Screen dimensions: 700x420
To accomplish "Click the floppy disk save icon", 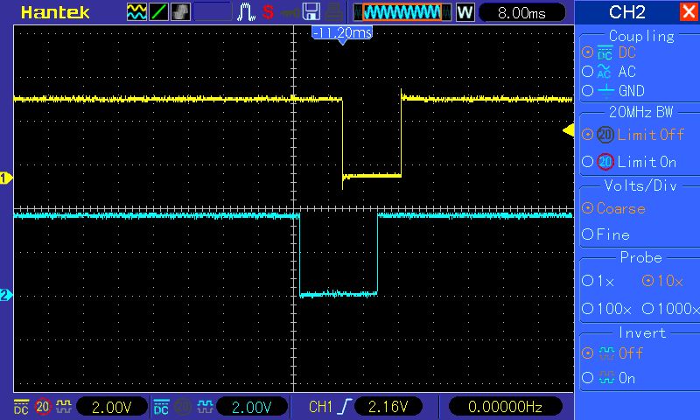I will coord(311,12).
